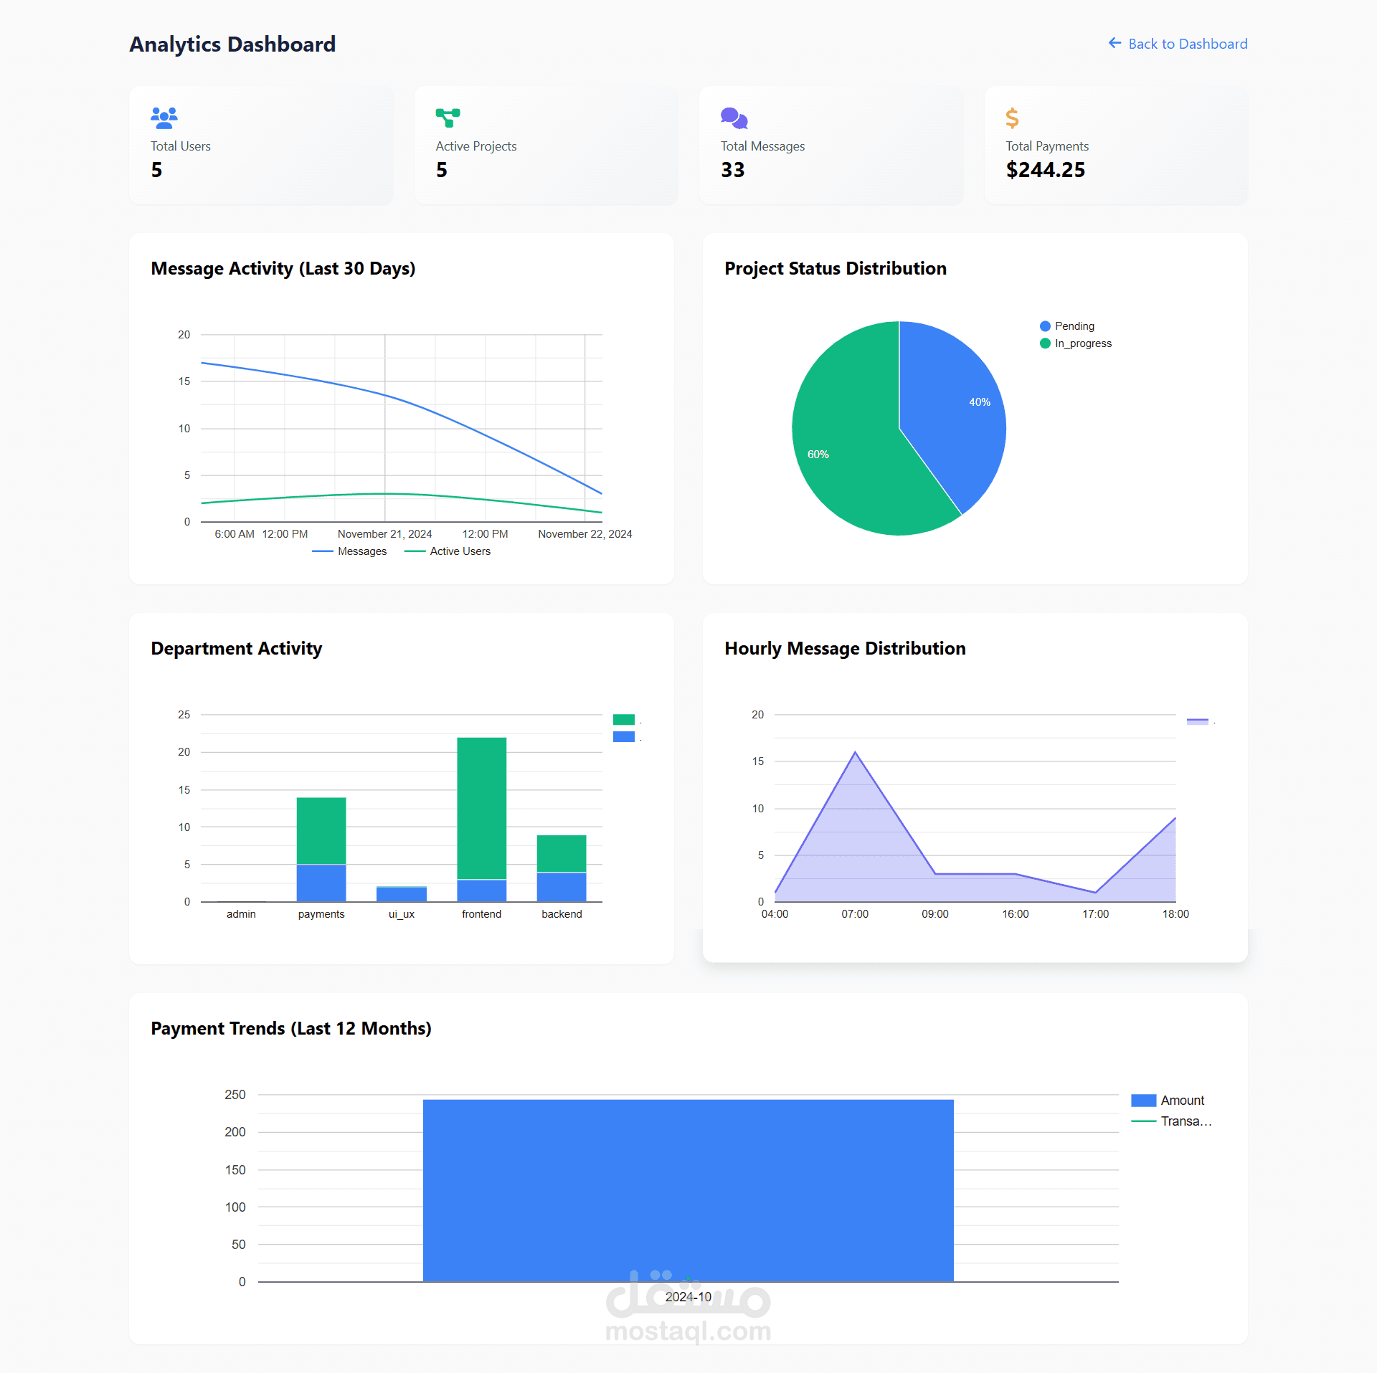Click the Total Payments $244.25 card
The width and height of the screenshot is (1377, 1373).
[1116, 146]
